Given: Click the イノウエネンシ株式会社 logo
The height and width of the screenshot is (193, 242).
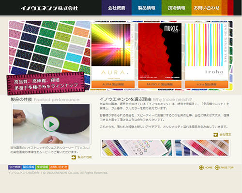Looking at the screenshot, I should click(49, 8).
